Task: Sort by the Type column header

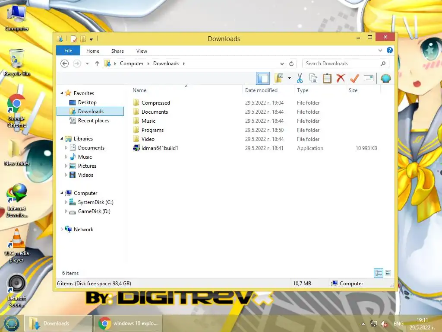Action: pyautogui.click(x=320, y=90)
